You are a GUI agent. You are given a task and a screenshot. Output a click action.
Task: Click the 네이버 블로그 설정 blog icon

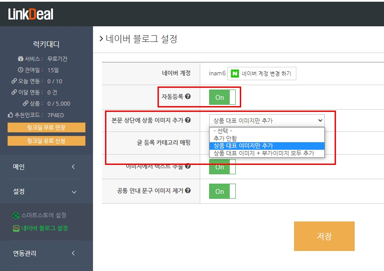pos(16,228)
